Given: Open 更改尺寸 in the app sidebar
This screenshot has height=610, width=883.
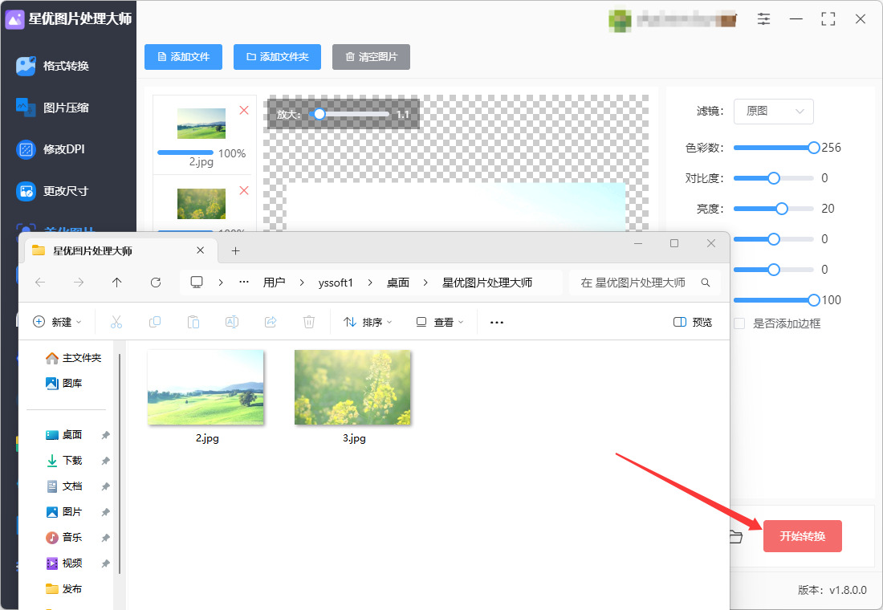Looking at the screenshot, I should pyautogui.click(x=53, y=191).
